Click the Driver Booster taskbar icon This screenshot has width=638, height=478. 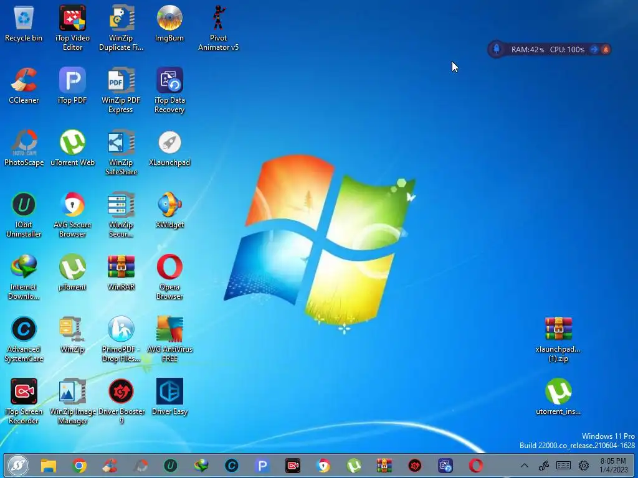[414, 466]
